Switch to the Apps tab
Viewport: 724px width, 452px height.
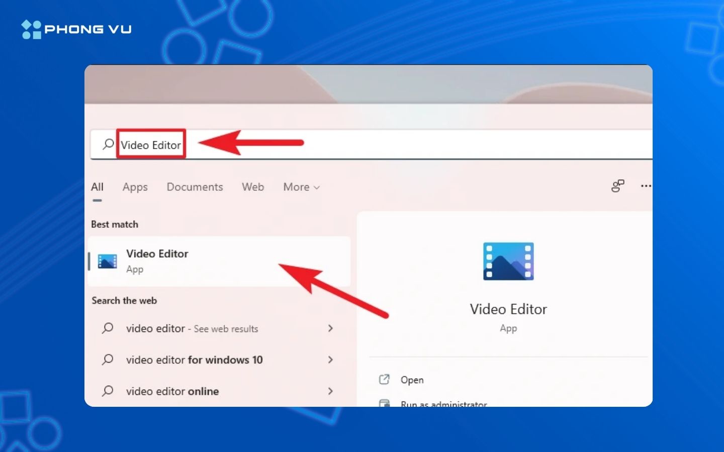pos(135,187)
